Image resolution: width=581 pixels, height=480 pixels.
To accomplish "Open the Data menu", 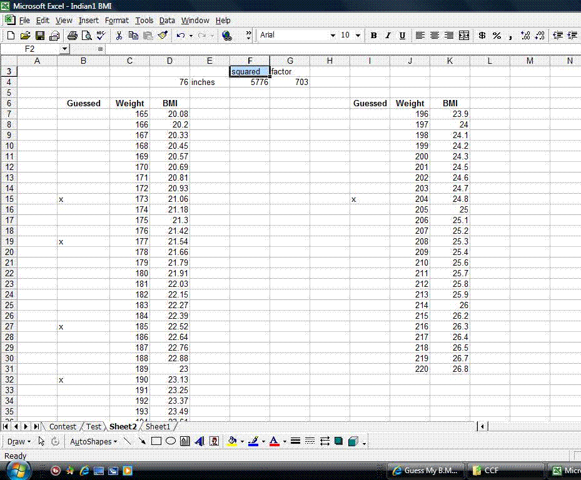I will [x=167, y=21].
